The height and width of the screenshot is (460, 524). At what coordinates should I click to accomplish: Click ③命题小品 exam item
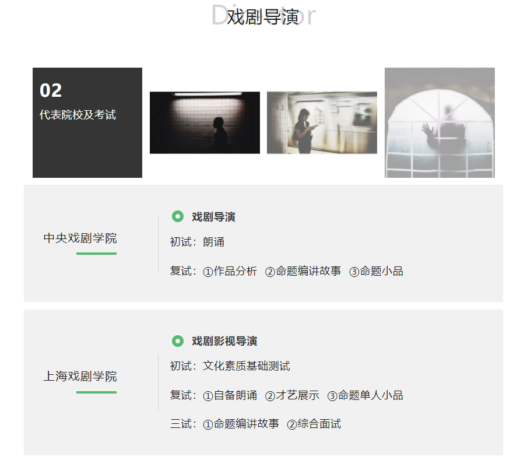[377, 271]
